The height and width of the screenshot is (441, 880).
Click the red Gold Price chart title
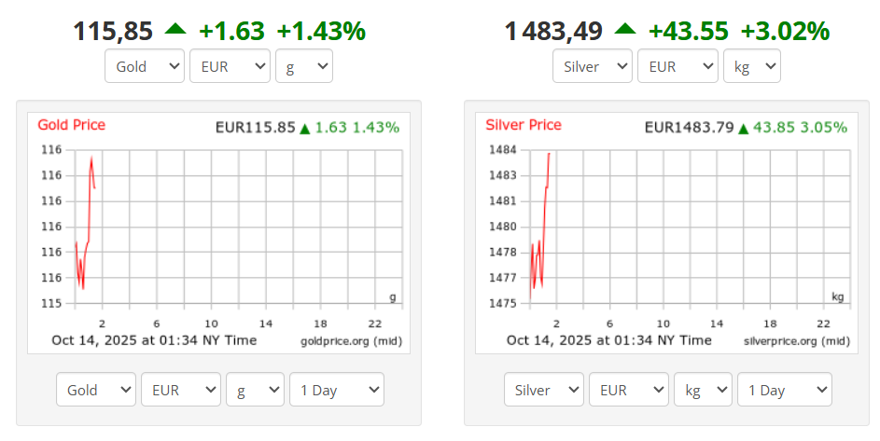[72, 125]
